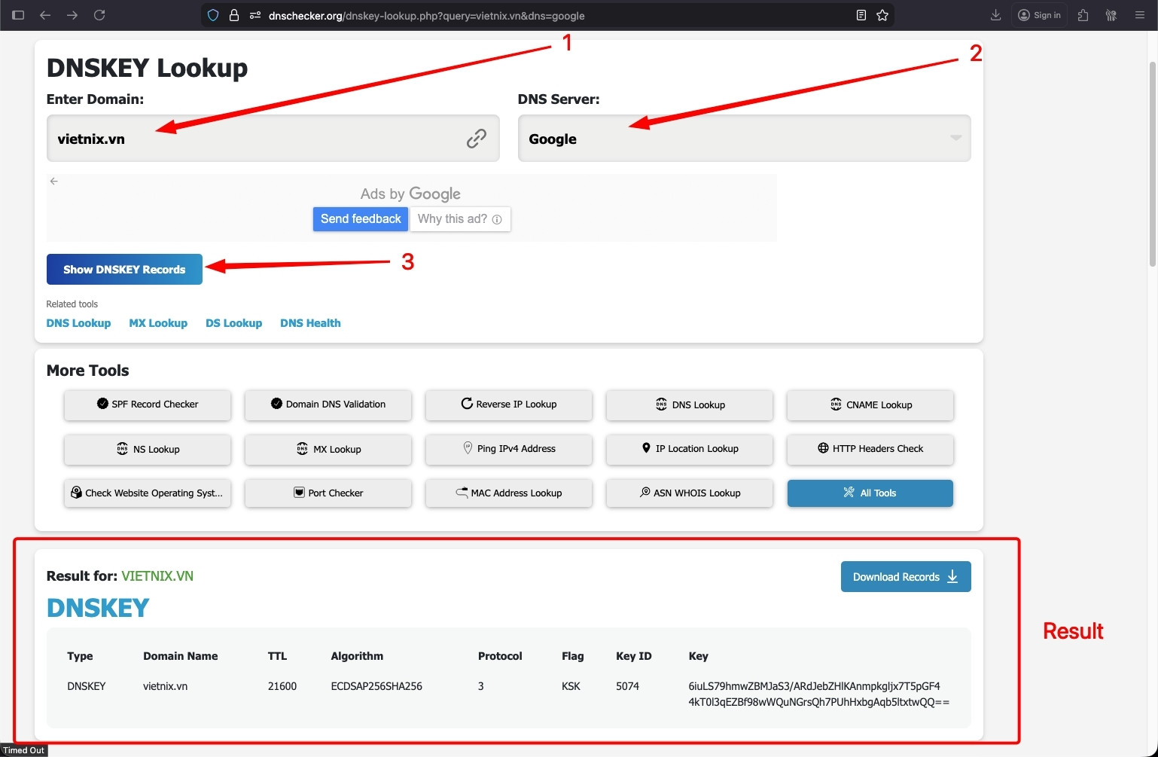Click the ad back arrow icon
The height and width of the screenshot is (757, 1158).
[x=53, y=181]
